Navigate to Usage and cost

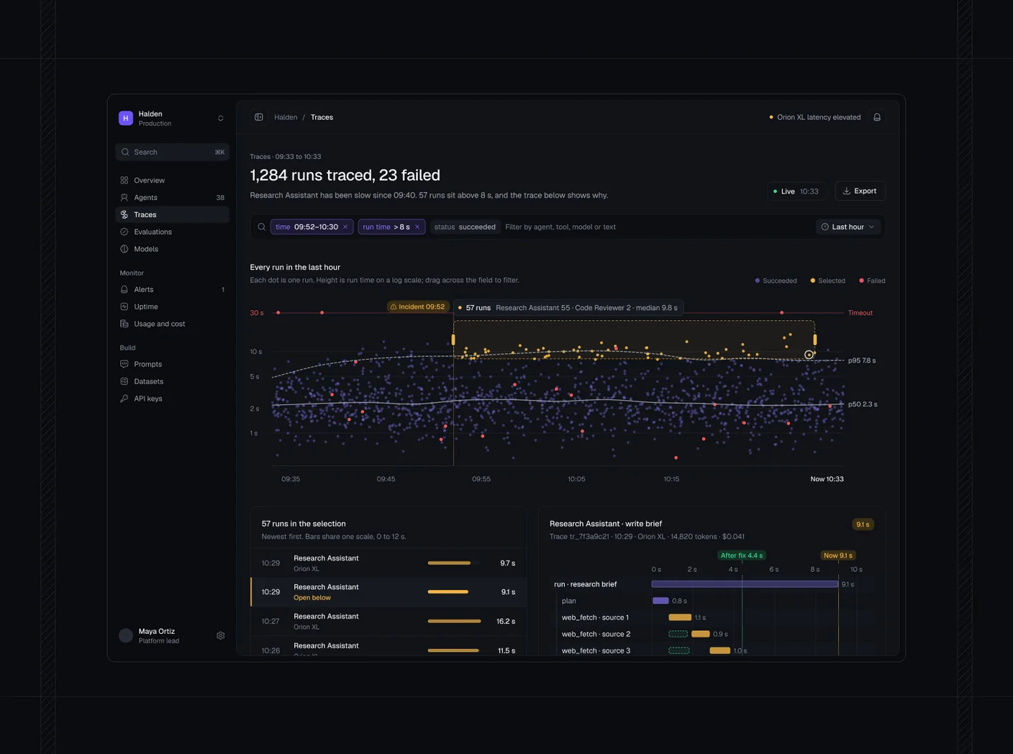[172, 324]
